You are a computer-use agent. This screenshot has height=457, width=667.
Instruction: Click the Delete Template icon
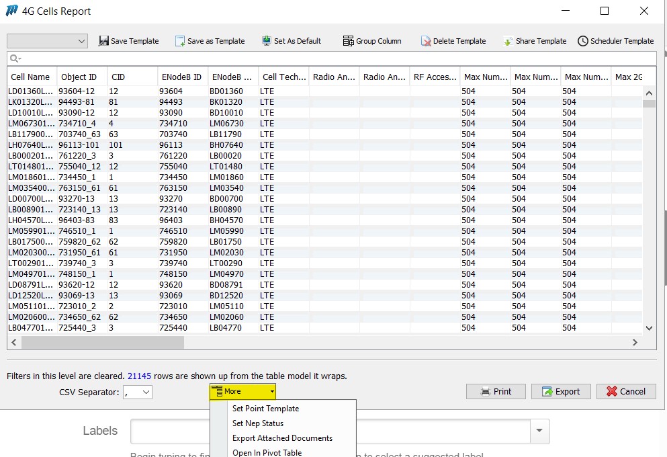click(426, 41)
